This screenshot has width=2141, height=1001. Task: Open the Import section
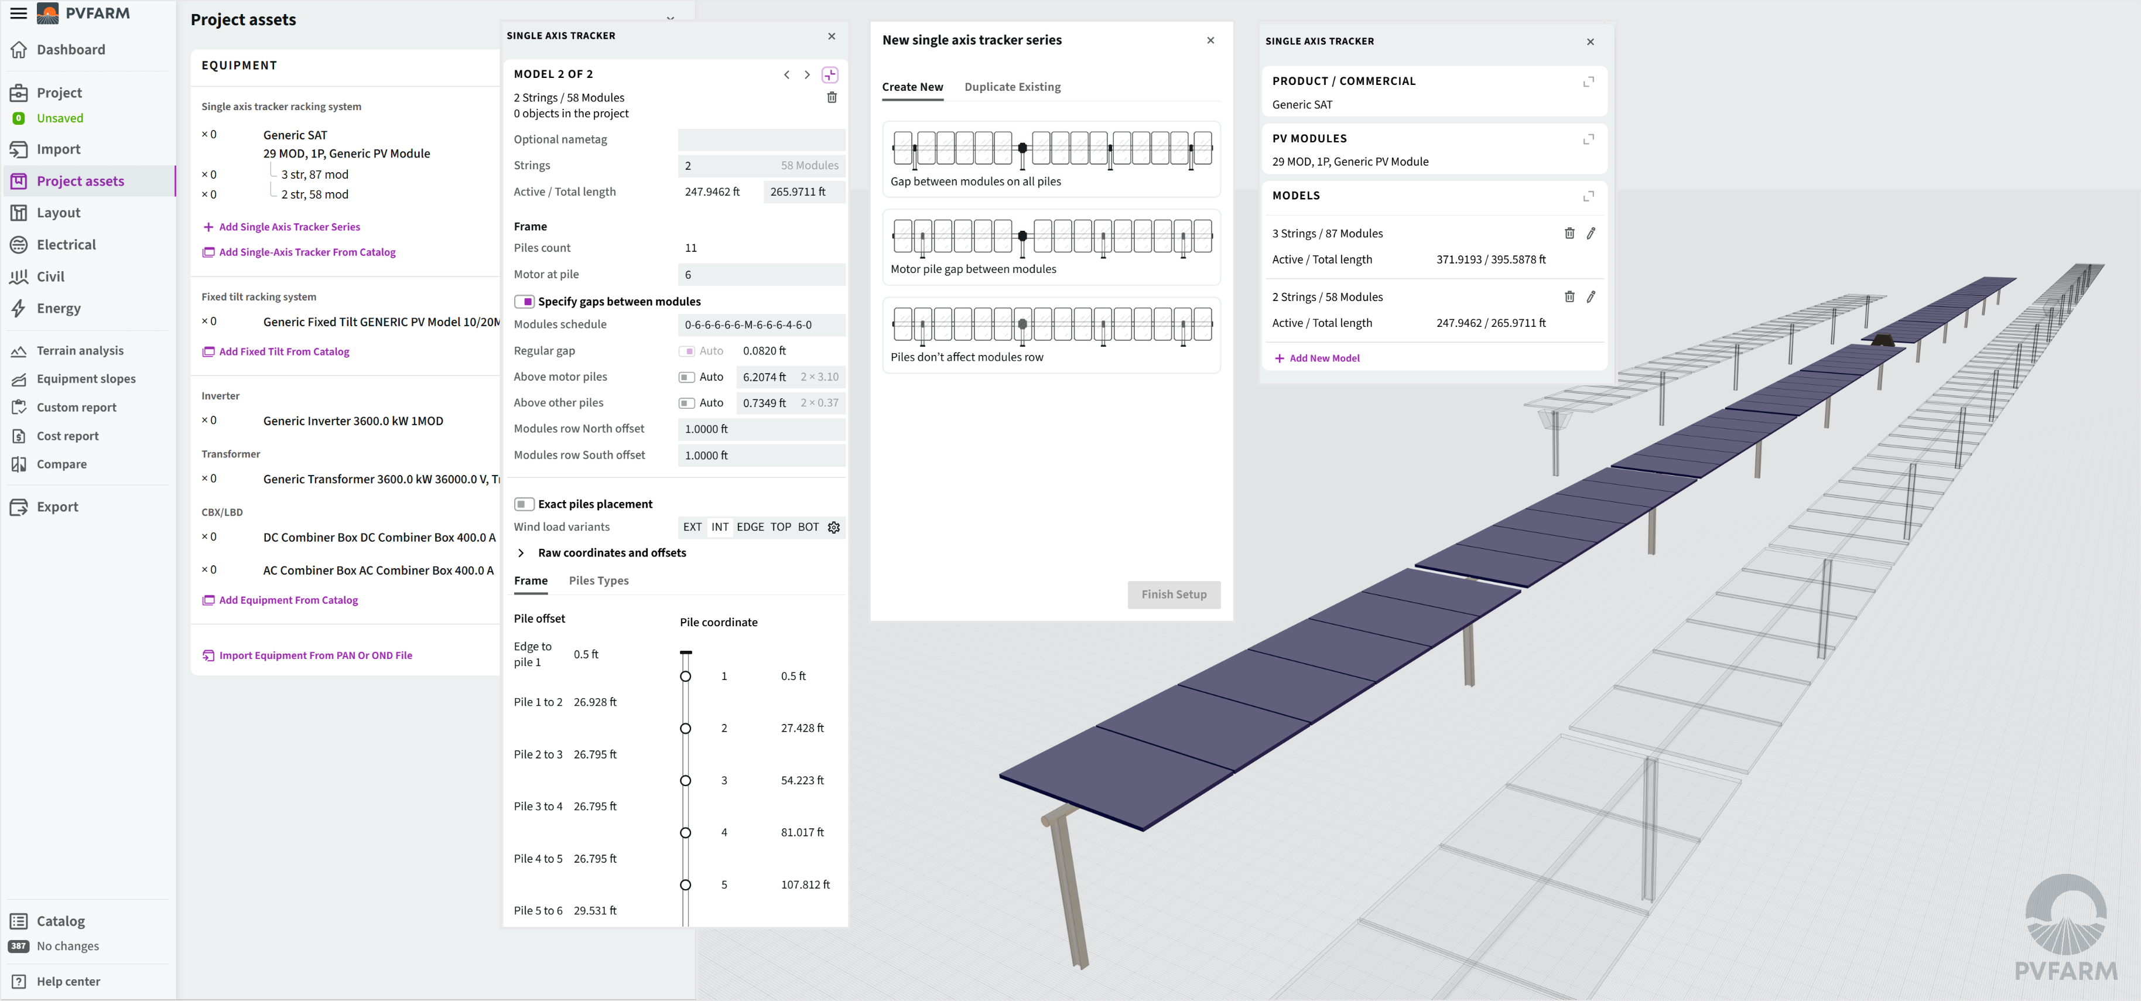click(58, 149)
